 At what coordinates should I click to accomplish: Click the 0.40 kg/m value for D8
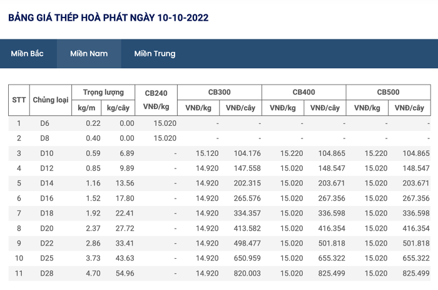(93, 138)
